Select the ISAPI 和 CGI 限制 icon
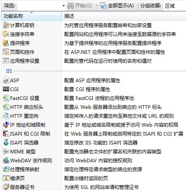Image resolution: width=186 pixels, height=191 pixels. click(x=6, y=134)
